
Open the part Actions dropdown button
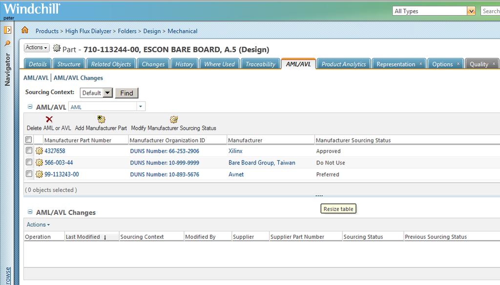click(37, 47)
